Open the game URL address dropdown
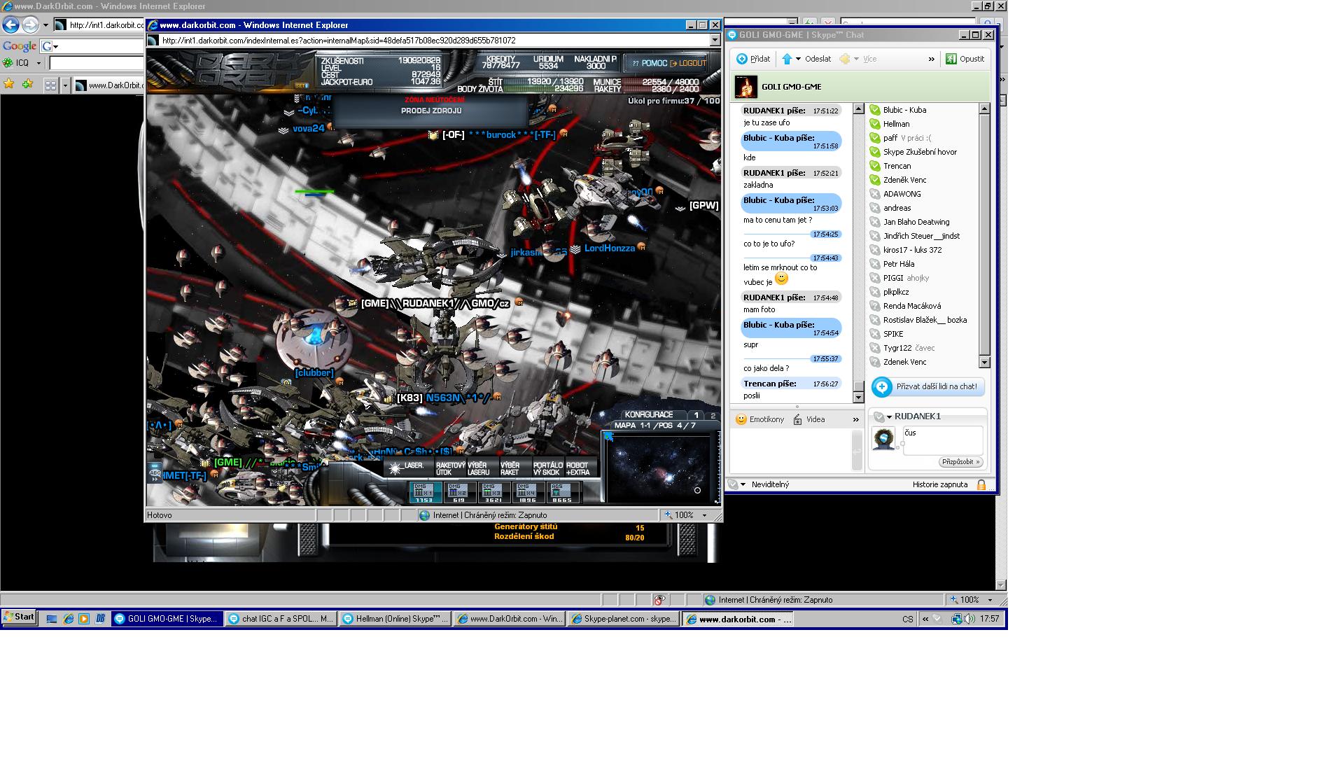1344x763 pixels. point(715,41)
